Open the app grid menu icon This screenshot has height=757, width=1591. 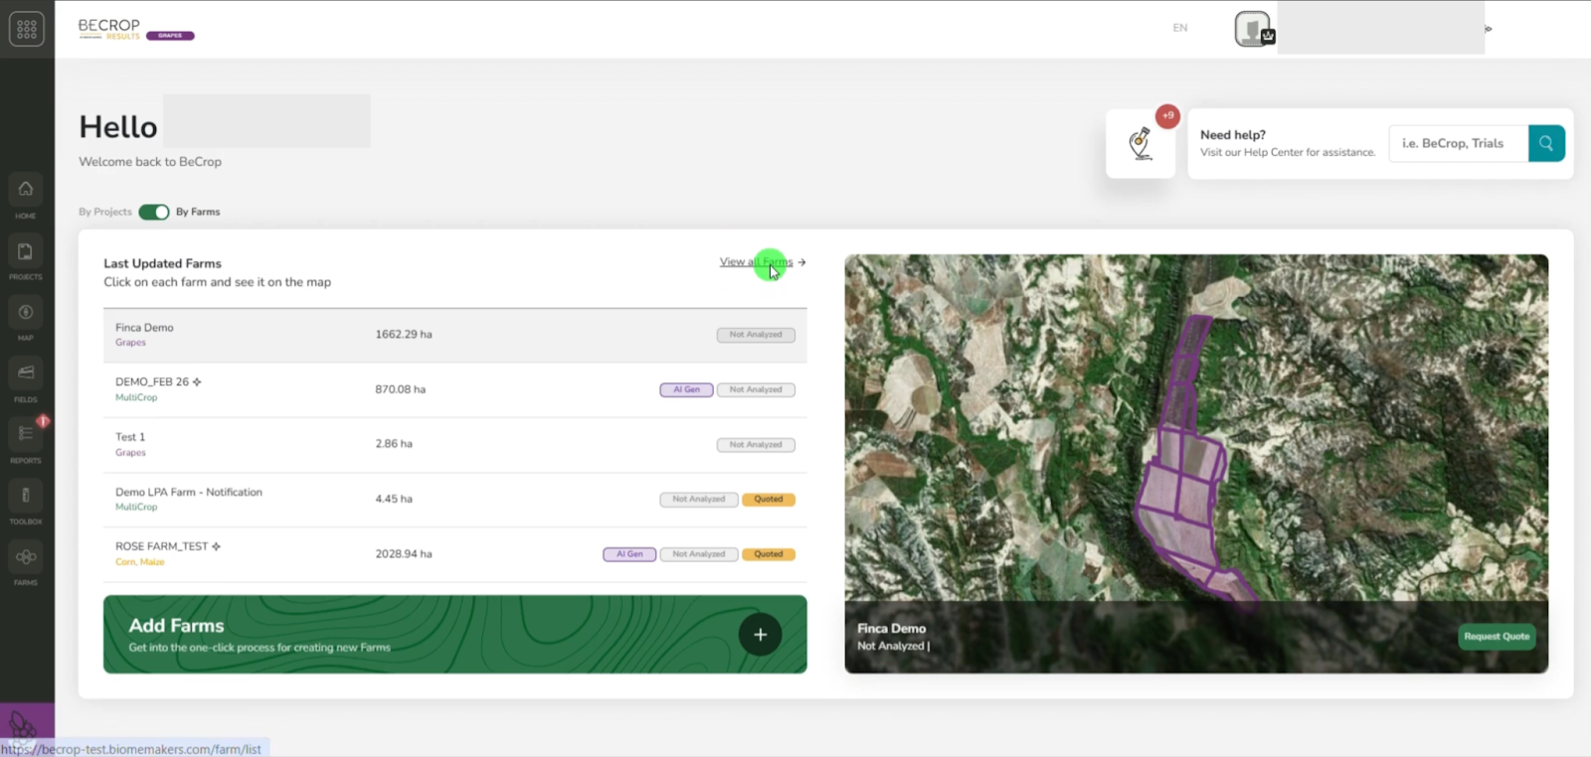coord(27,29)
